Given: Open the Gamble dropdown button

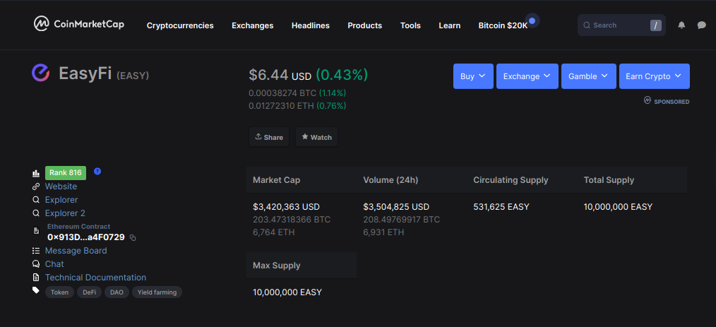Looking at the screenshot, I should point(588,76).
